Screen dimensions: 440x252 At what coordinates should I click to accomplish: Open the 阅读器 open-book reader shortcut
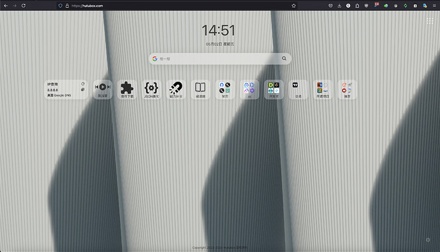[200, 89]
